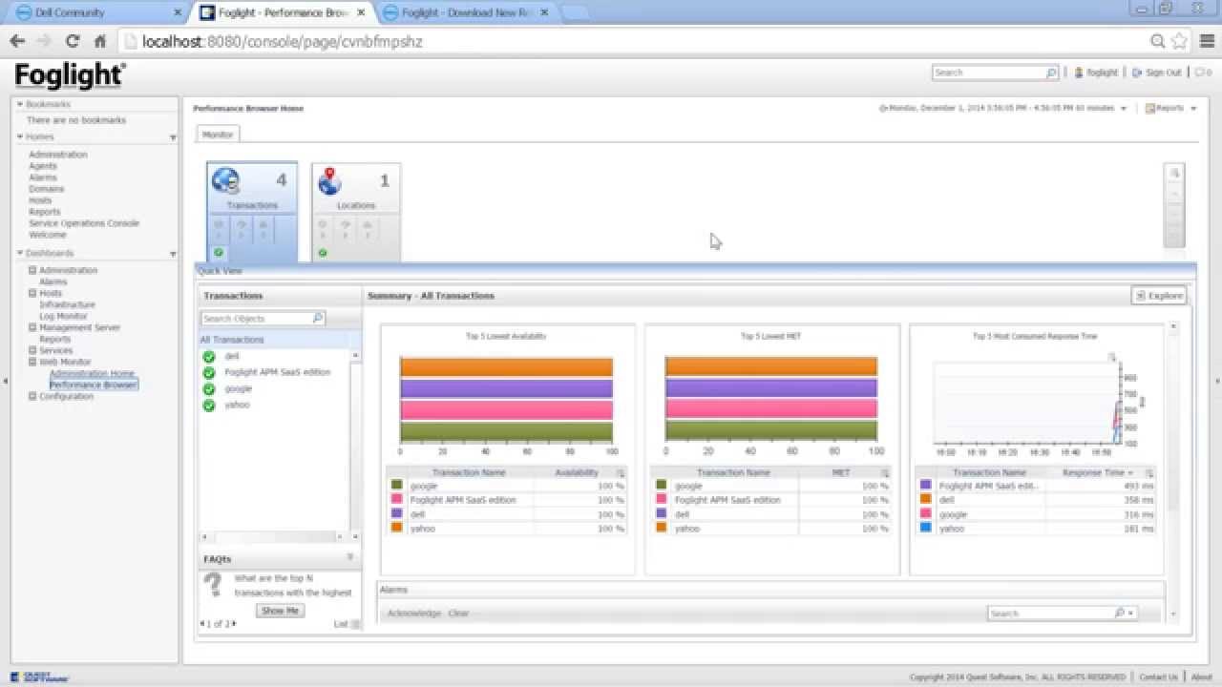Click the zoom icon atop the right-hand tile toolbar
This screenshot has width=1222, height=687.
click(x=1174, y=173)
